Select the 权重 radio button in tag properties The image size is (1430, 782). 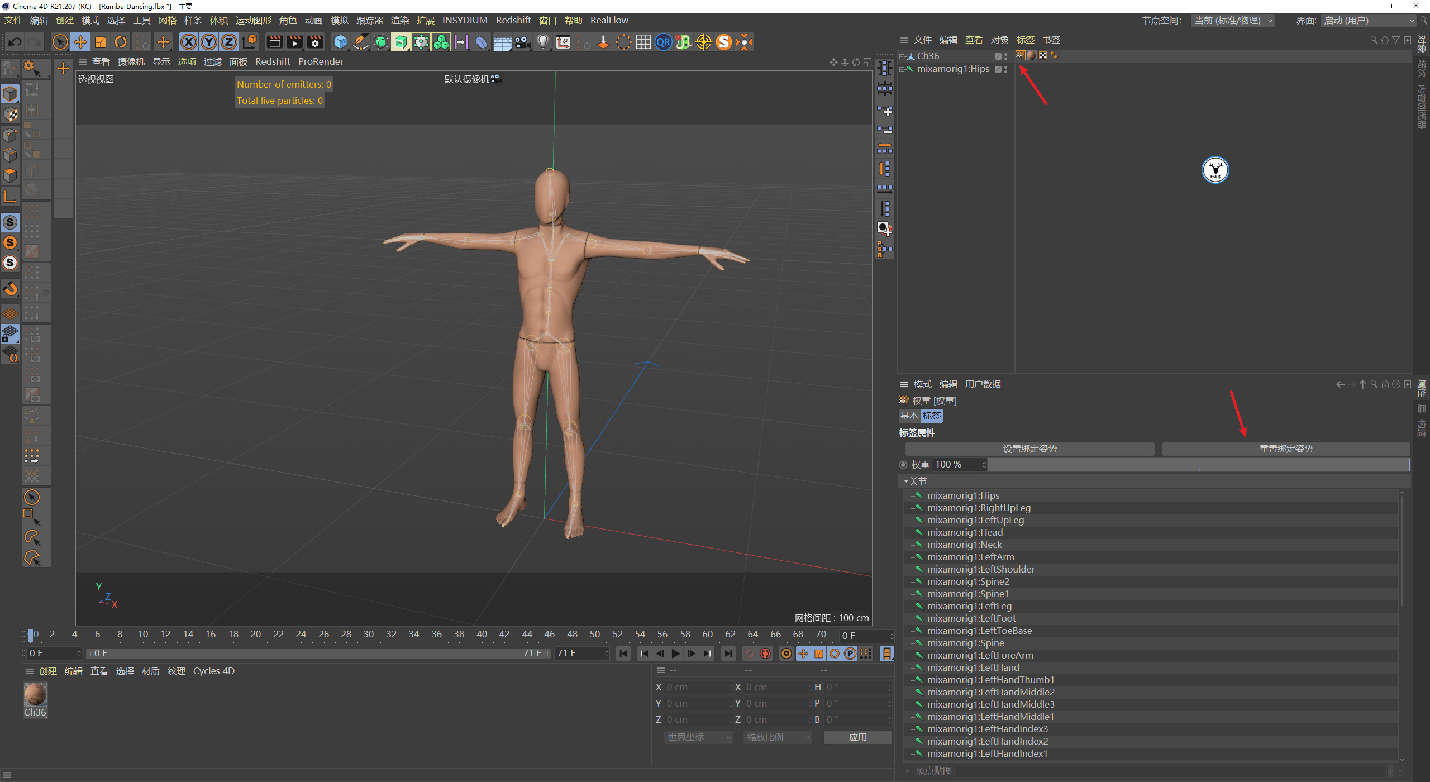pos(903,464)
